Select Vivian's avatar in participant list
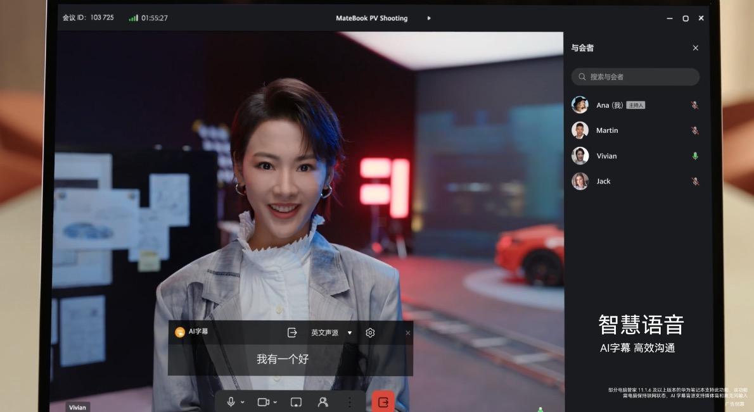The width and height of the screenshot is (754, 412). tap(580, 156)
